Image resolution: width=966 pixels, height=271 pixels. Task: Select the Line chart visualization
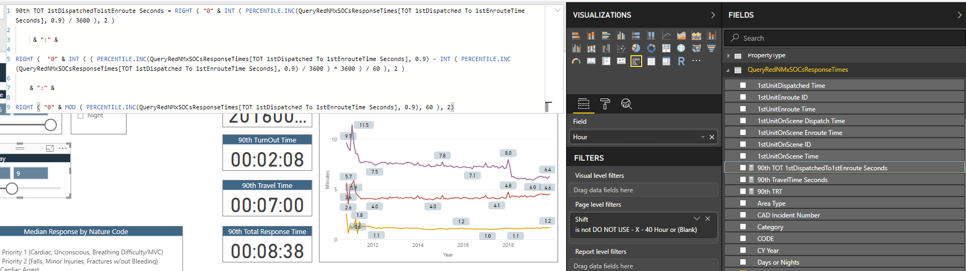[x=666, y=35]
